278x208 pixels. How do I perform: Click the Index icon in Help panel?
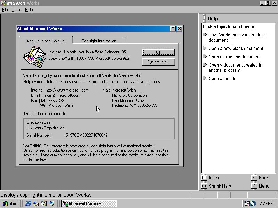point(204,178)
